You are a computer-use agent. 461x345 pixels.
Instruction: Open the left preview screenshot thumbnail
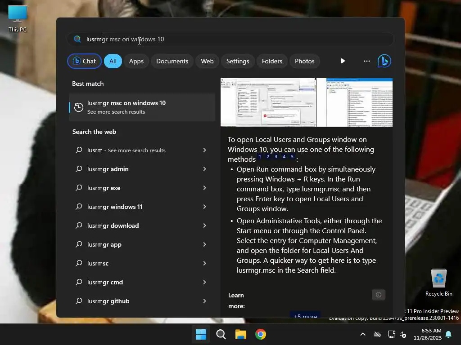point(268,102)
